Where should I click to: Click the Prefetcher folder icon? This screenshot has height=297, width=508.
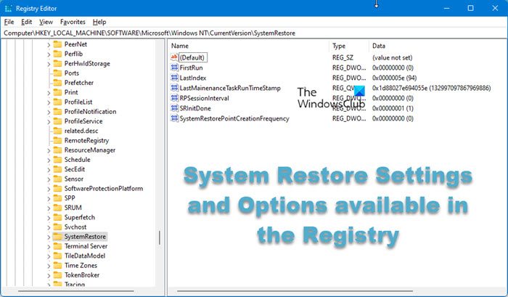[x=57, y=83]
